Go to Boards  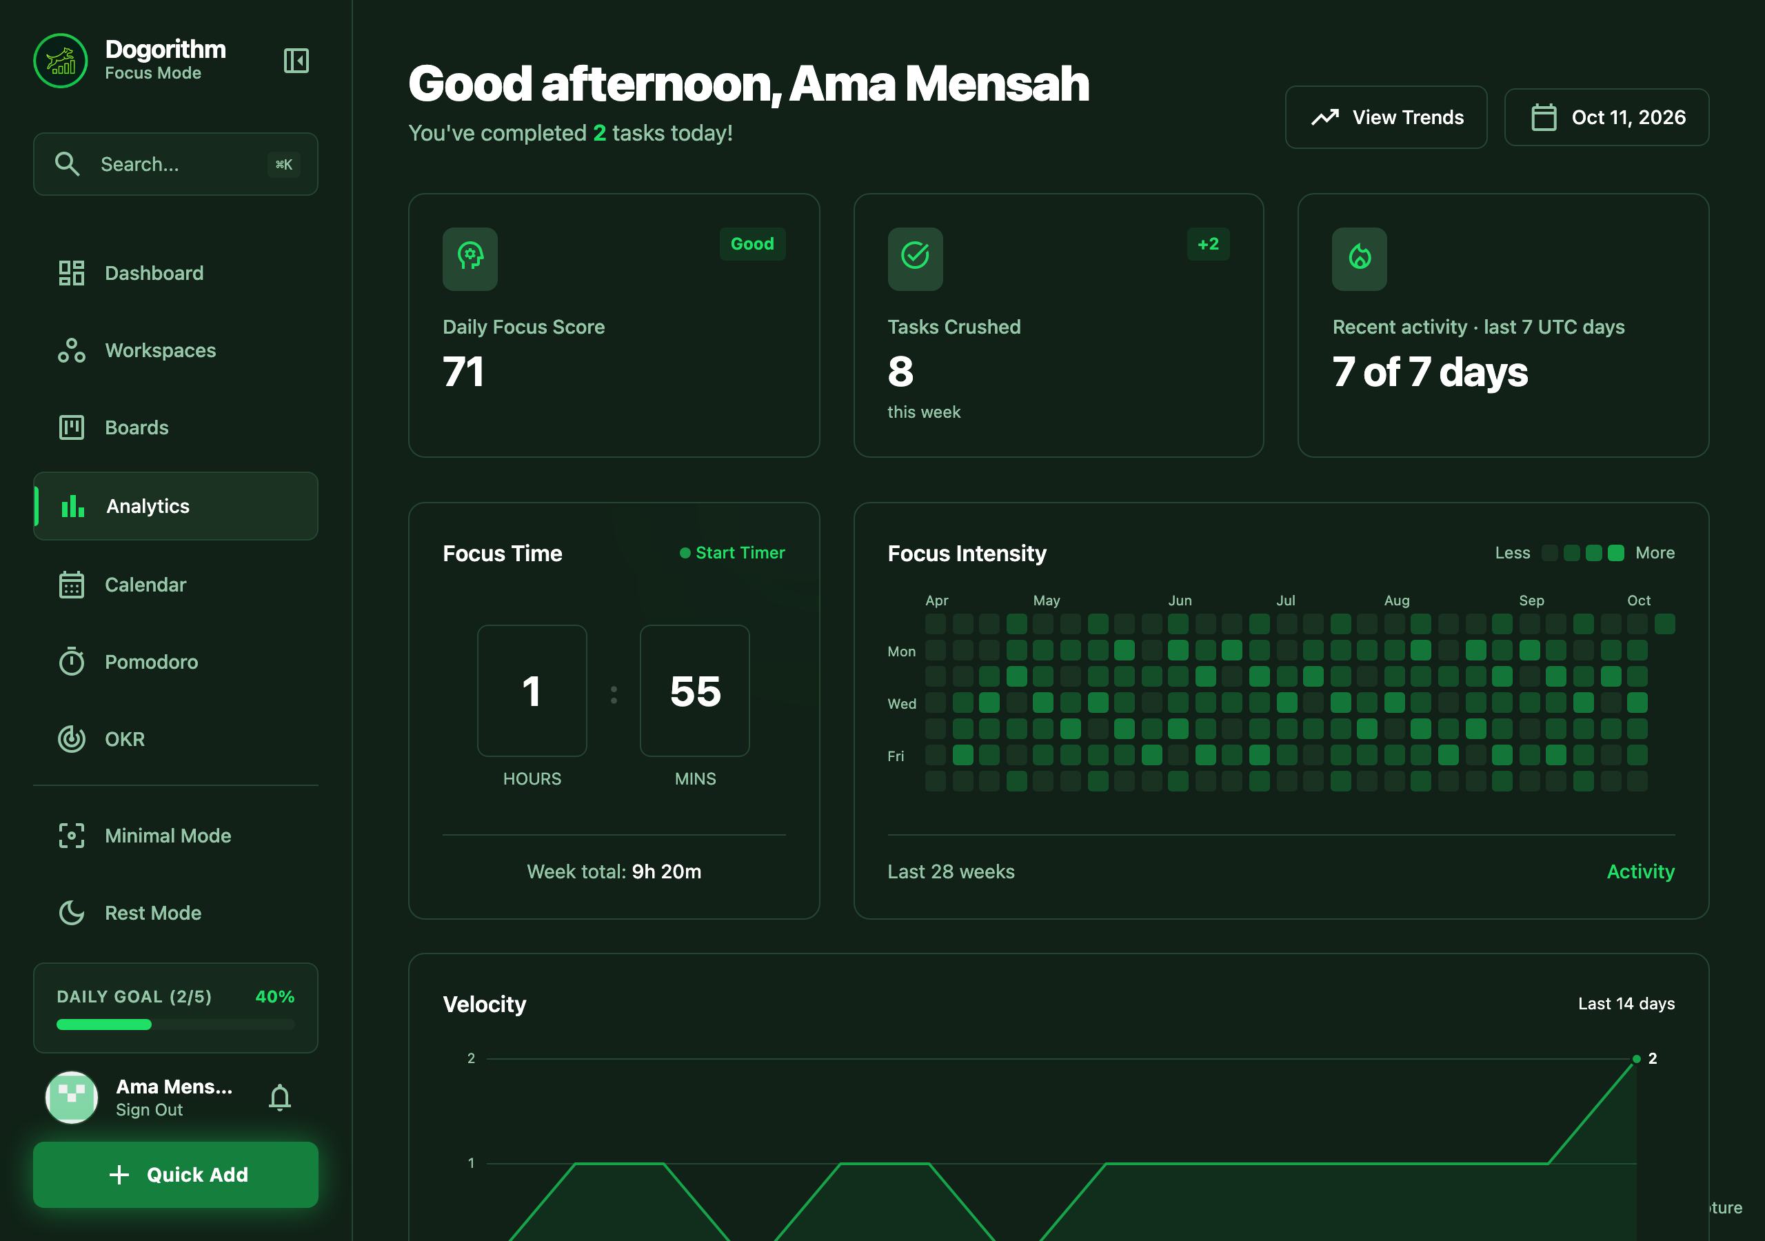[x=175, y=427]
